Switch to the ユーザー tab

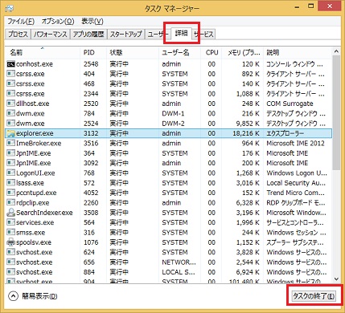coord(158,35)
